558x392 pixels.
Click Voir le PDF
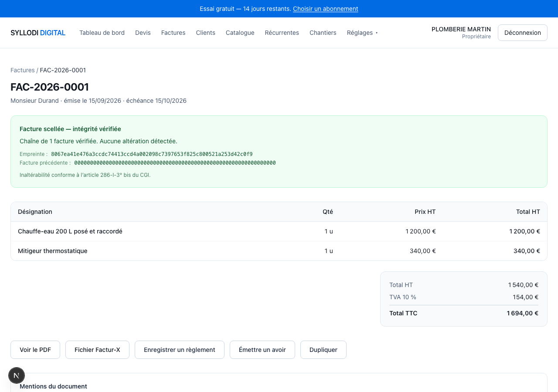click(x=35, y=350)
